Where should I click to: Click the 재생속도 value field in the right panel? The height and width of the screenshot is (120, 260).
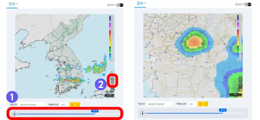coord(192,104)
